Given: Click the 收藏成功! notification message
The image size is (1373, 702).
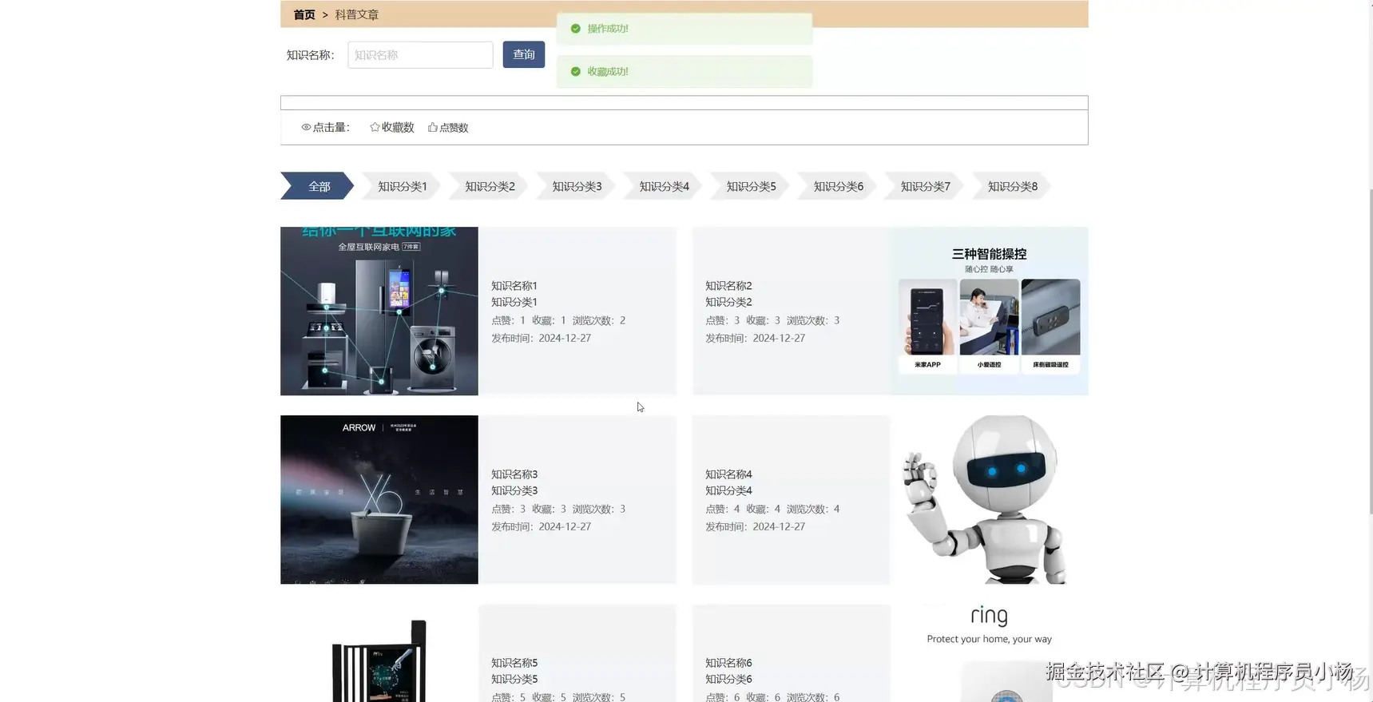Looking at the screenshot, I should click(608, 72).
